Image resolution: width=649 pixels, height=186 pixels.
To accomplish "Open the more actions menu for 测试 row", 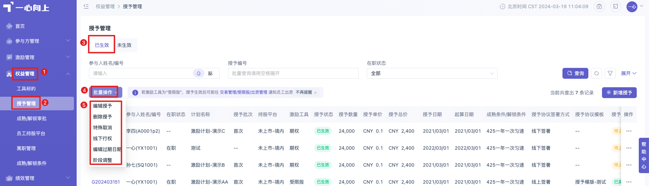I will pyautogui.click(x=629, y=148).
